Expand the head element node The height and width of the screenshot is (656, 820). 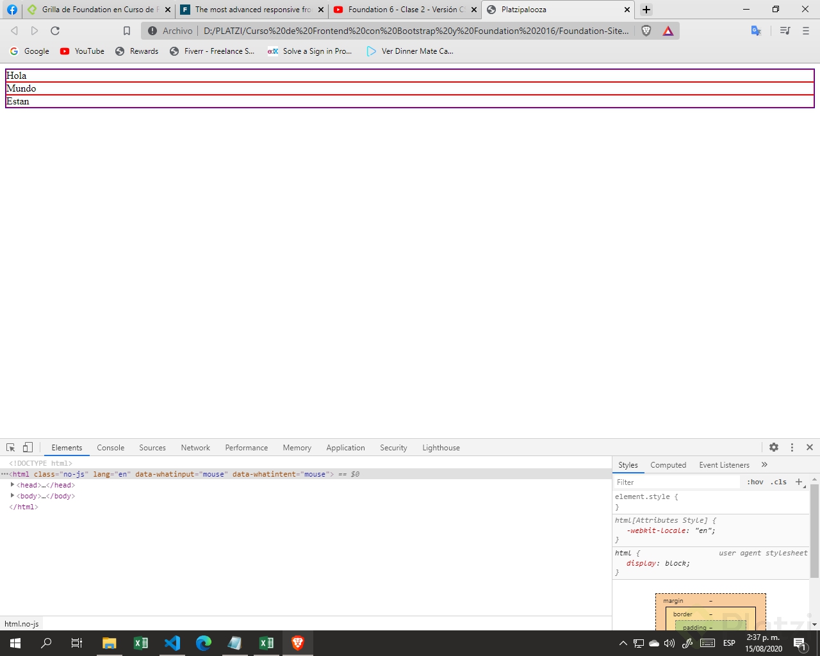tap(12, 485)
